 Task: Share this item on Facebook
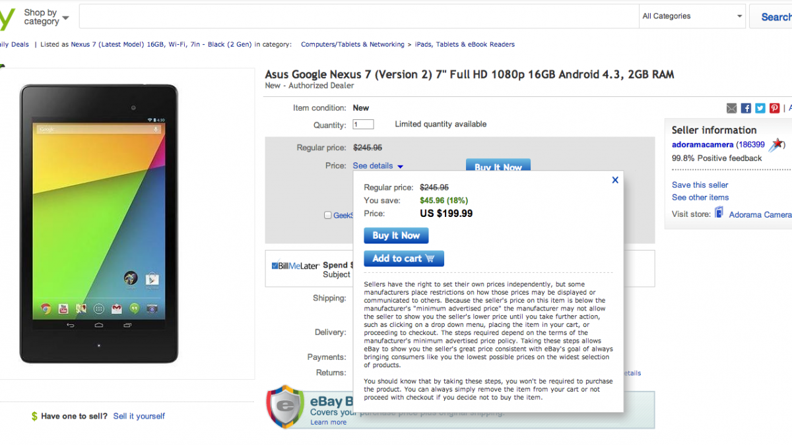[746, 108]
